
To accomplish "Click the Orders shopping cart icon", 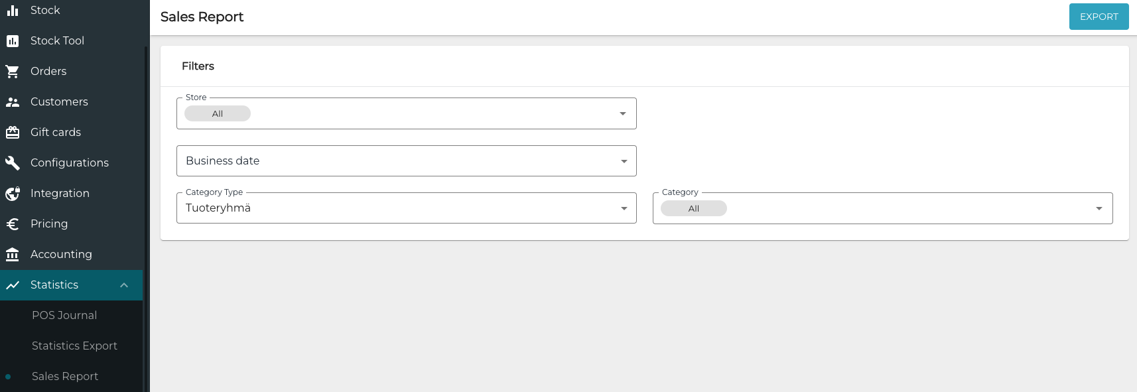I will coord(13,72).
